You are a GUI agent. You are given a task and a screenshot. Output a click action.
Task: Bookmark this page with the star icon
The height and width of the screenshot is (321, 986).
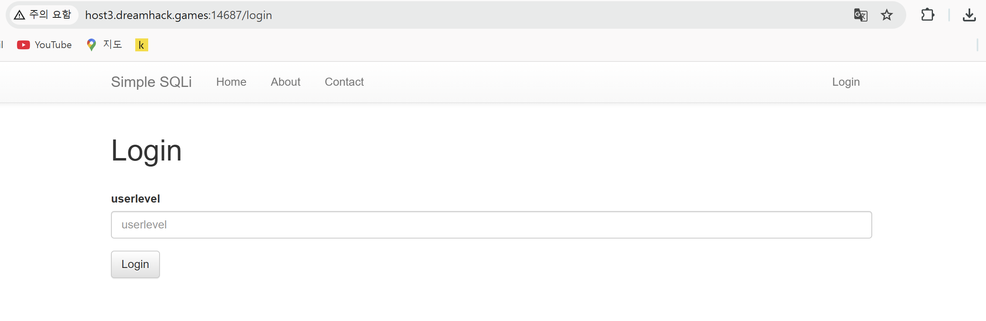pyautogui.click(x=887, y=15)
